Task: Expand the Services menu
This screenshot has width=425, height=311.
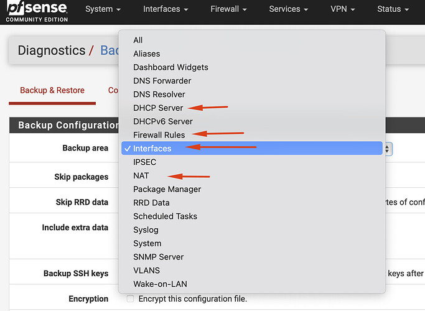Action: [x=289, y=9]
